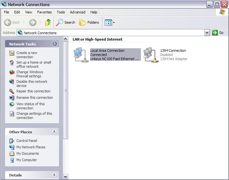The image size is (229, 180).
Task: Open View status of this connection
Action: tap(30, 106)
